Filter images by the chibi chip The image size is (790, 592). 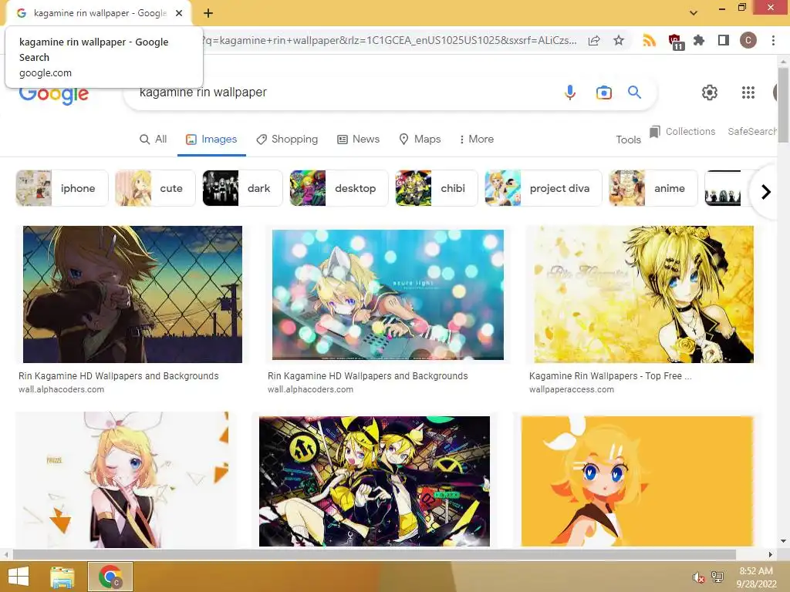point(437,188)
